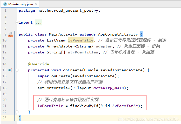Viewport: 181px width, 124px height.
Task: Click 'ListView' type on line 10
Action: [56, 40]
